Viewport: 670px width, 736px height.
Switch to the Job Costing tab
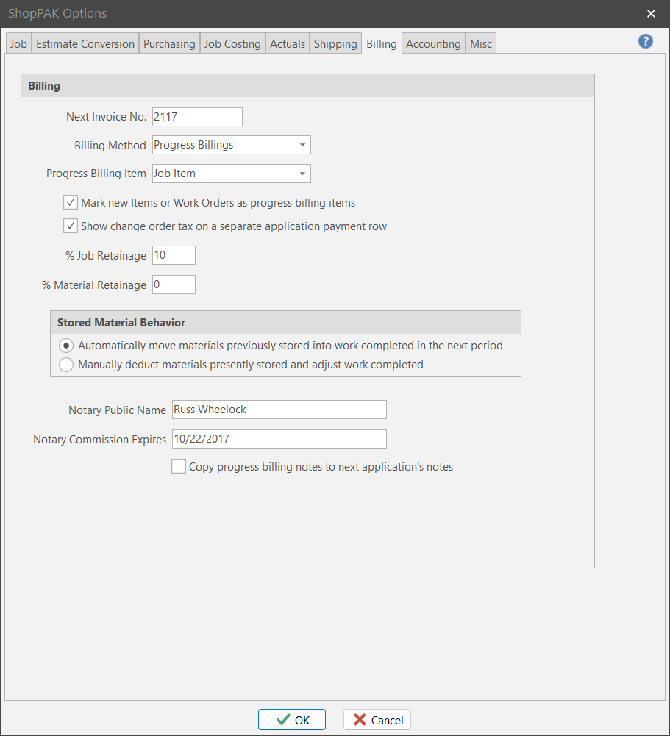pos(232,44)
